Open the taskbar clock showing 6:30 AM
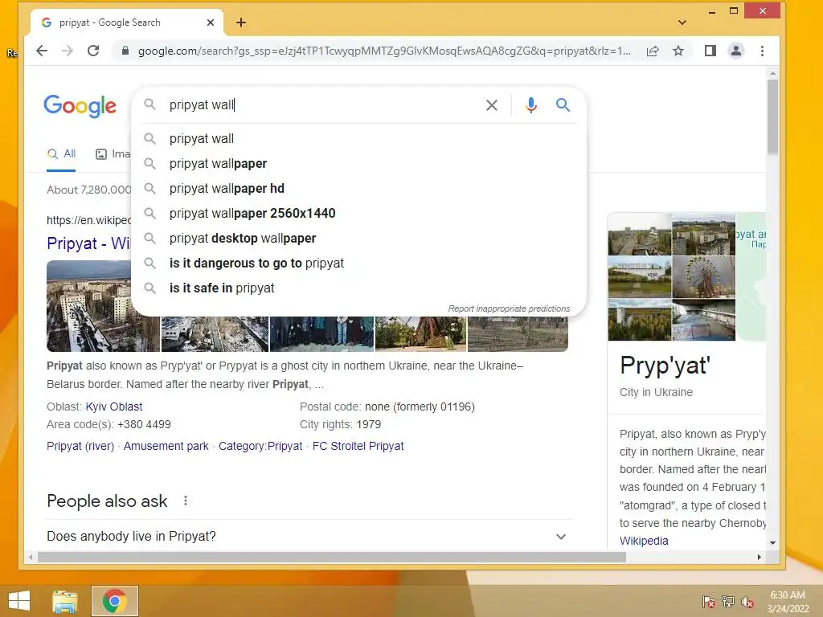Viewport: 823px width, 617px height. [x=788, y=602]
